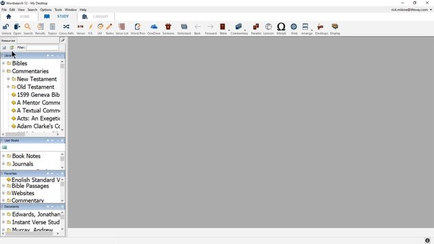The height and width of the screenshot is (244, 434).
Task: Open the Options menu
Action: click(45, 9)
